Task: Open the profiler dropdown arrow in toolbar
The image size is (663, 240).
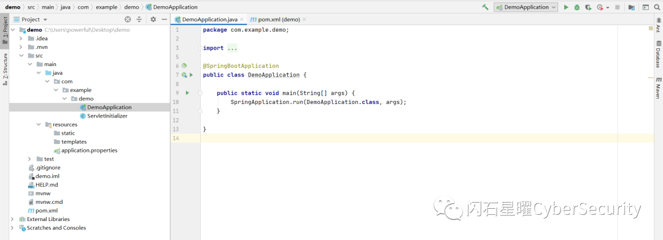Action: click(608, 7)
